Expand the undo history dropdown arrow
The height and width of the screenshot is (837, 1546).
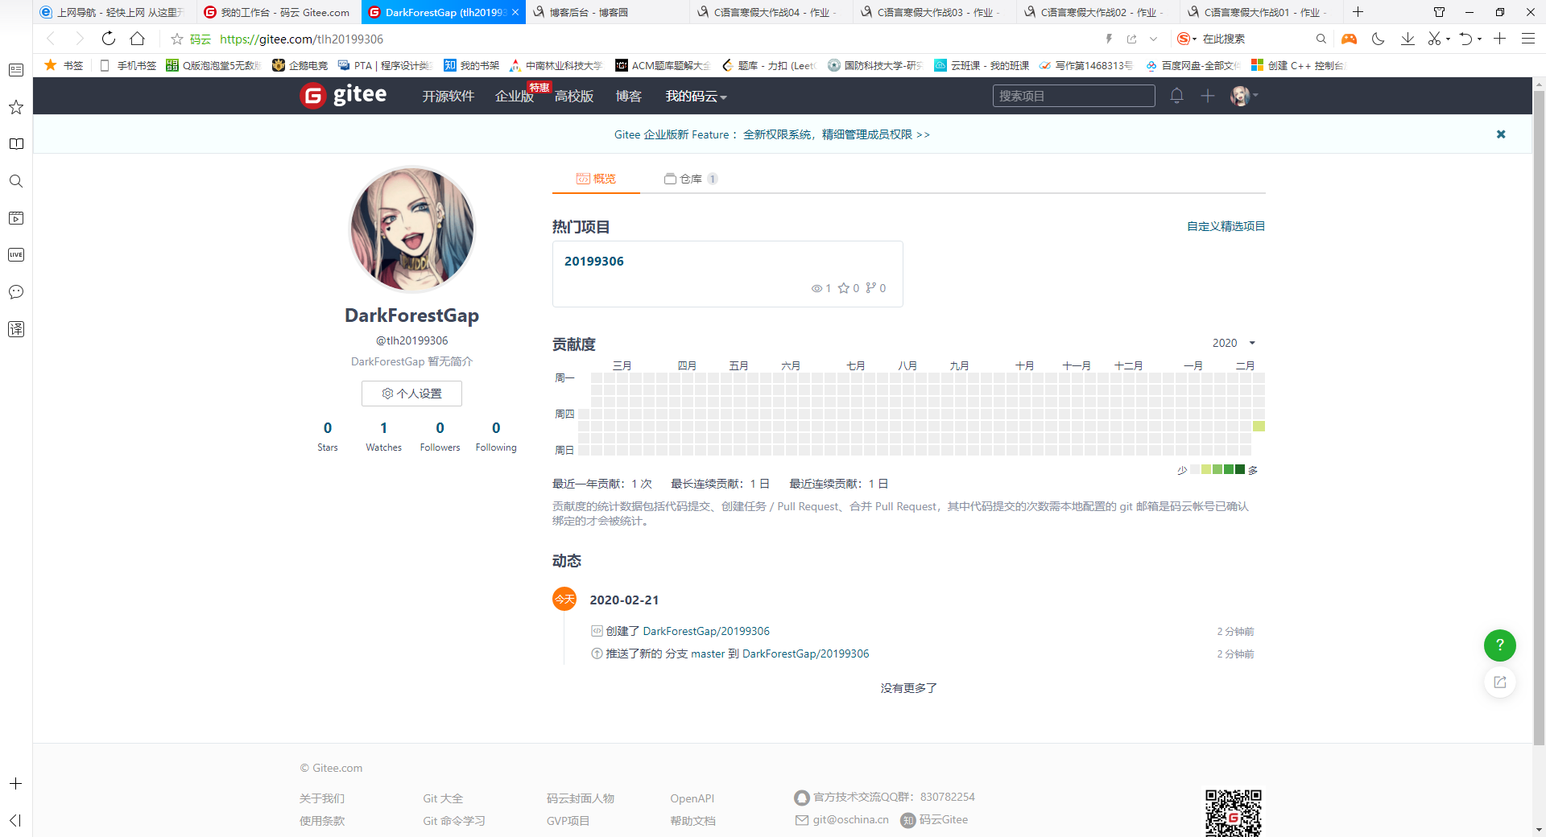[x=1480, y=39]
